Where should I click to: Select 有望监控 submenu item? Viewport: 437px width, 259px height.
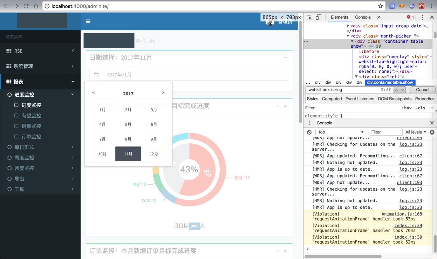pos(31,116)
